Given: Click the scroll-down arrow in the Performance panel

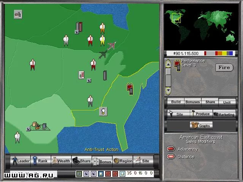Looking at the screenshot, I should click(168, 91).
